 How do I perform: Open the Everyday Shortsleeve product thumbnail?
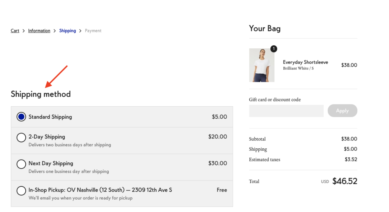pos(262,65)
